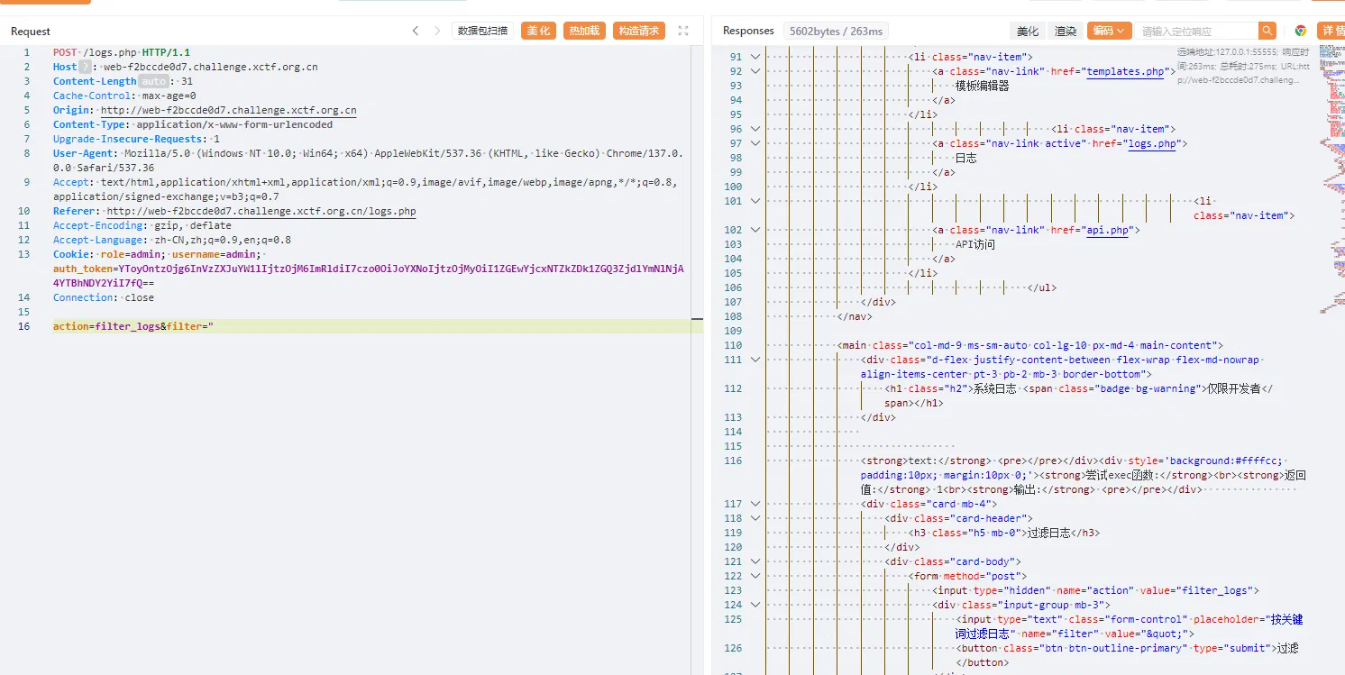This screenshot has height=675, width=1345.
Task: Click the Origin header URL
Action: tap(228, 110)
